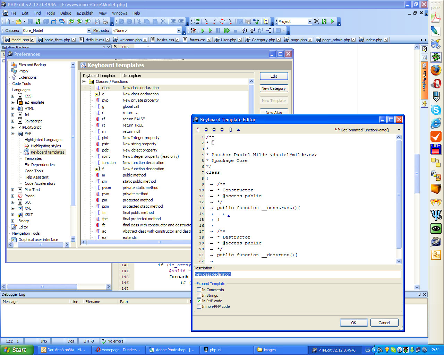Uncheck the In PHP code checkbox
The height and width of the screenshot is (355, 444).
[199, 301]
